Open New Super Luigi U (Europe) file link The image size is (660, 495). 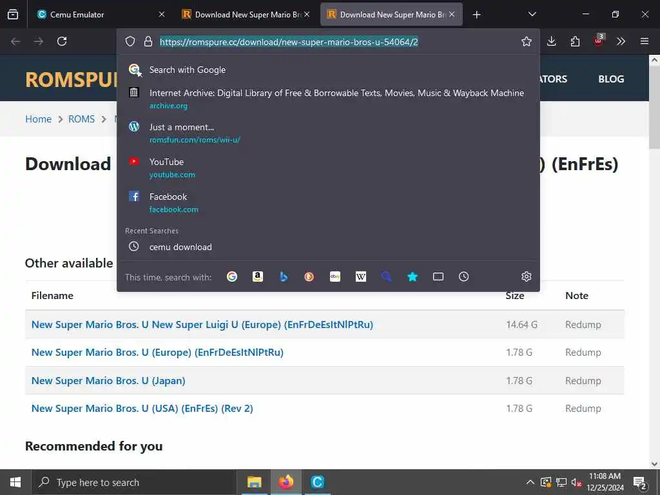point(202,325)
